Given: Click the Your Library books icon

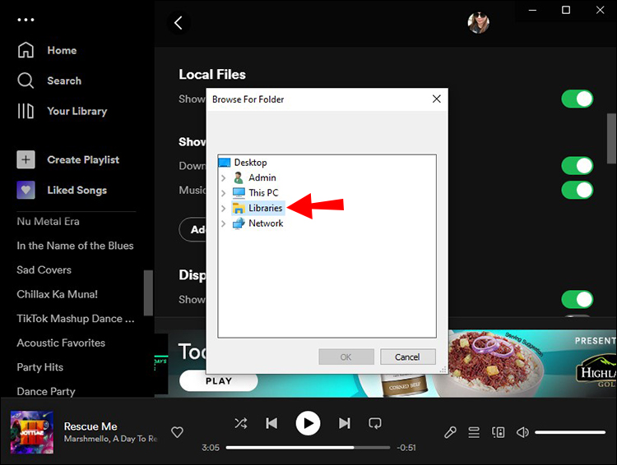Looking at the screenshot, I should pyautogui.click(x=26, y=111).
